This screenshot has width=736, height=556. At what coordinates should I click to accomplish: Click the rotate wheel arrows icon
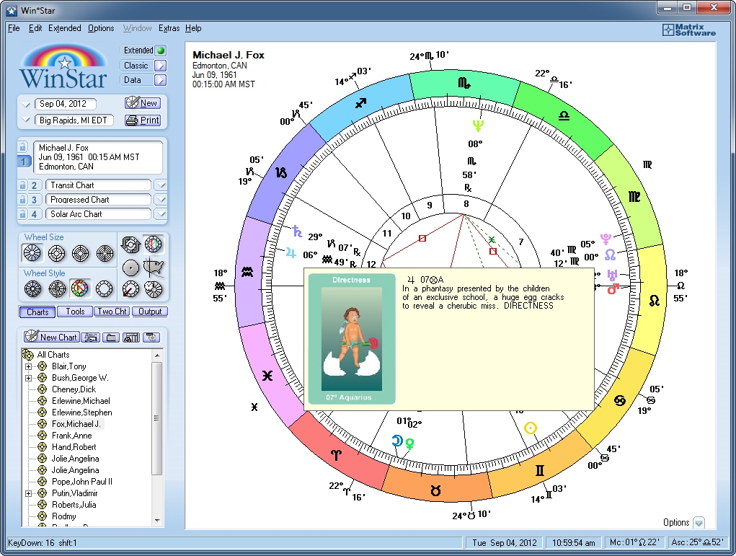(130, 244)
